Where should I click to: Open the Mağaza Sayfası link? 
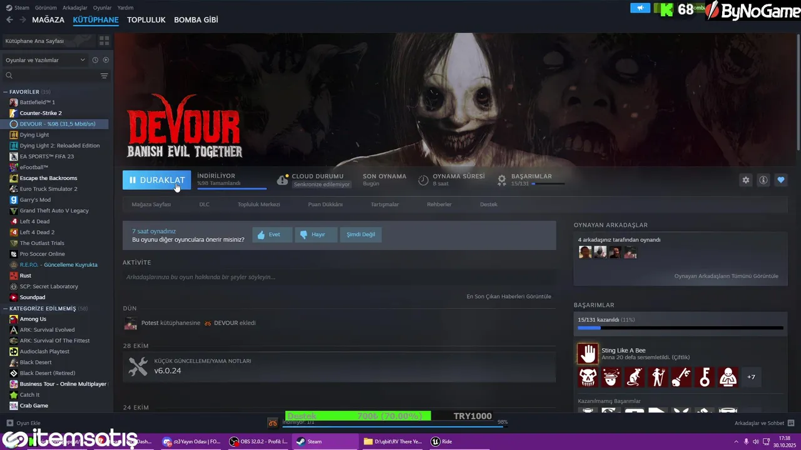(151, 204)
